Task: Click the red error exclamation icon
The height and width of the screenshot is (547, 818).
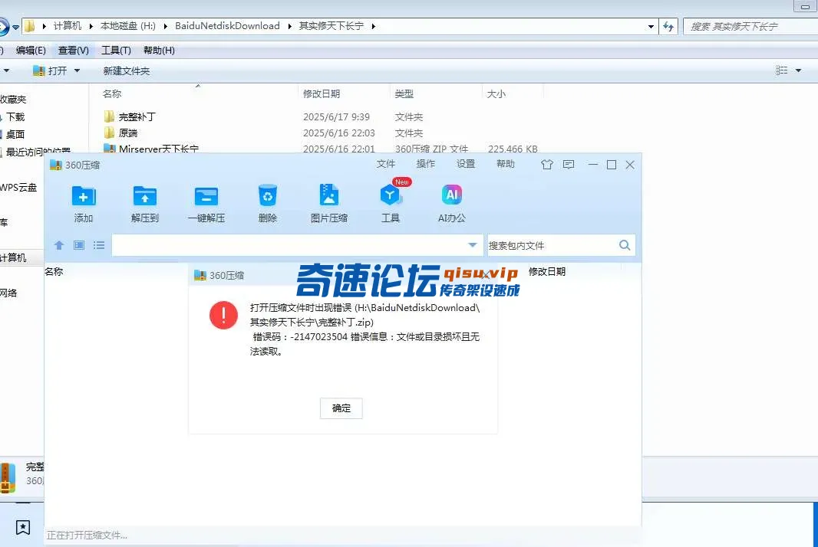Action: click(x=223, y=315)
